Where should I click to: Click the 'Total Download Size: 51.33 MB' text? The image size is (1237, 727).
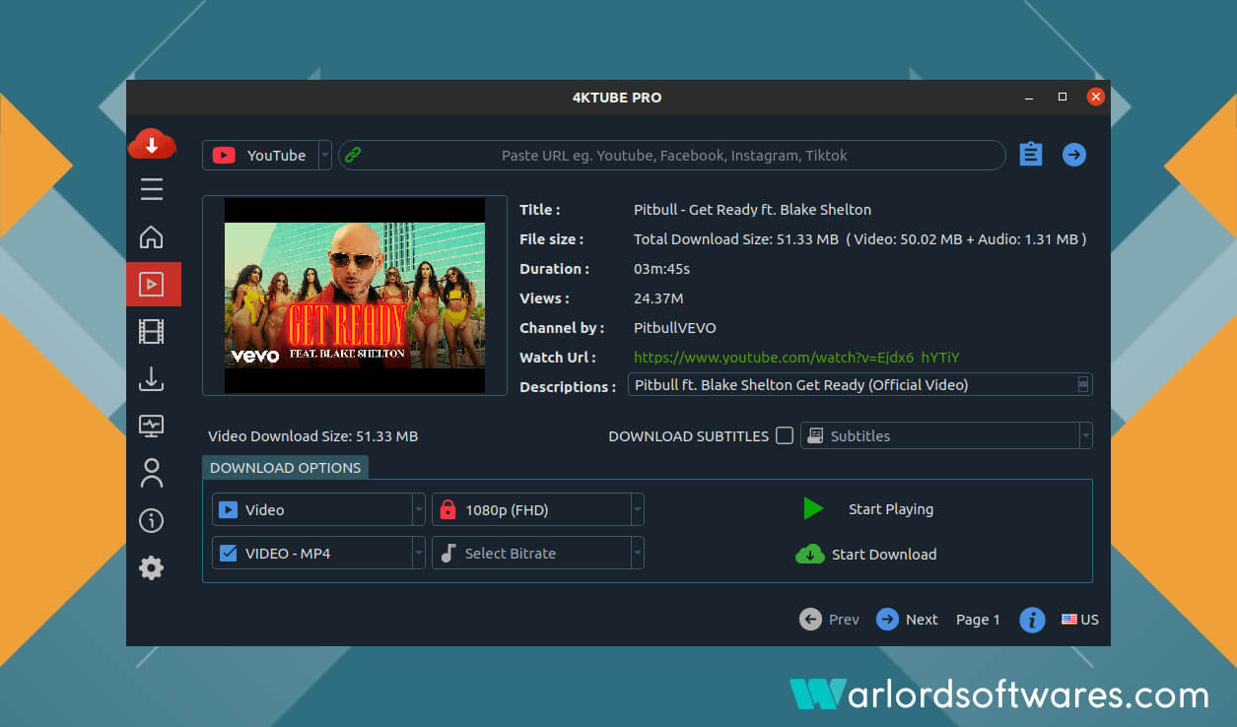click(738, 238)
